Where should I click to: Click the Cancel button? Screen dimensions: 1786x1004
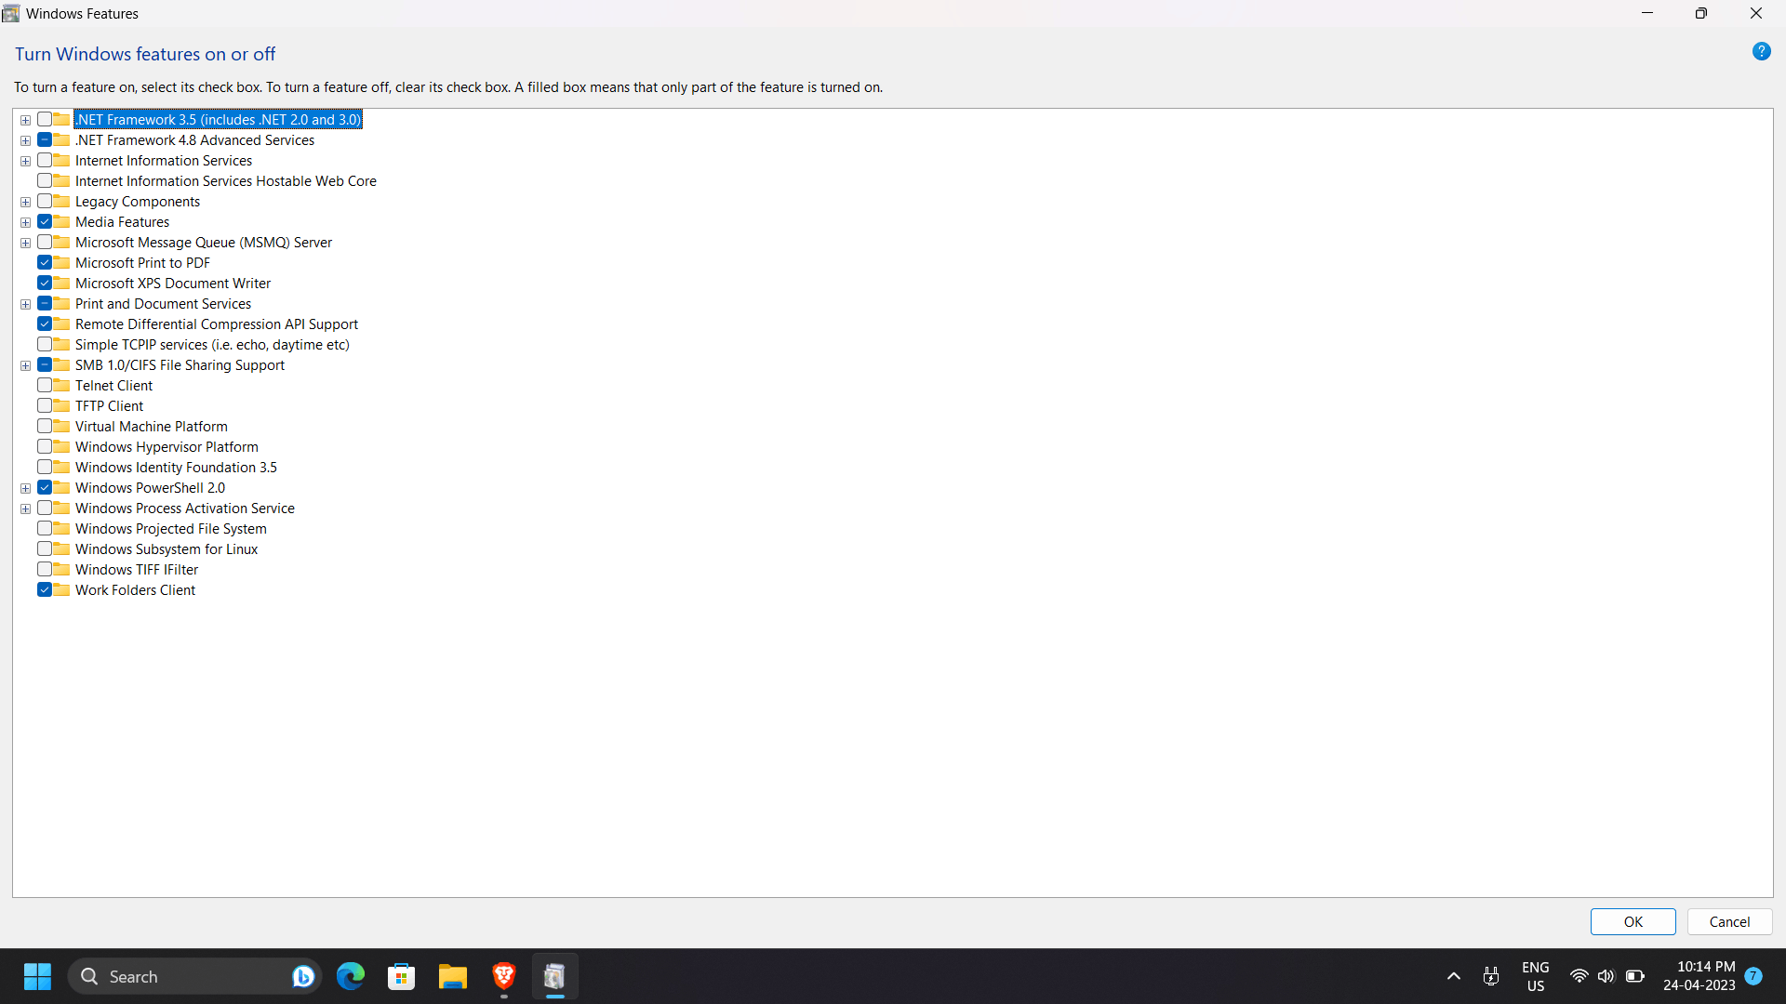pos(1729,921)
